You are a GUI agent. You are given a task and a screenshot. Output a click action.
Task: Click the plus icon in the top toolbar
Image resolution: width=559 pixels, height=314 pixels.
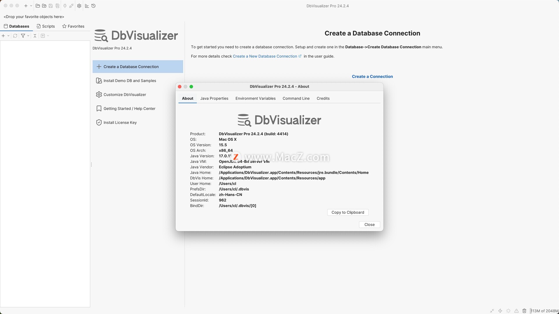[x=26, y=6]
